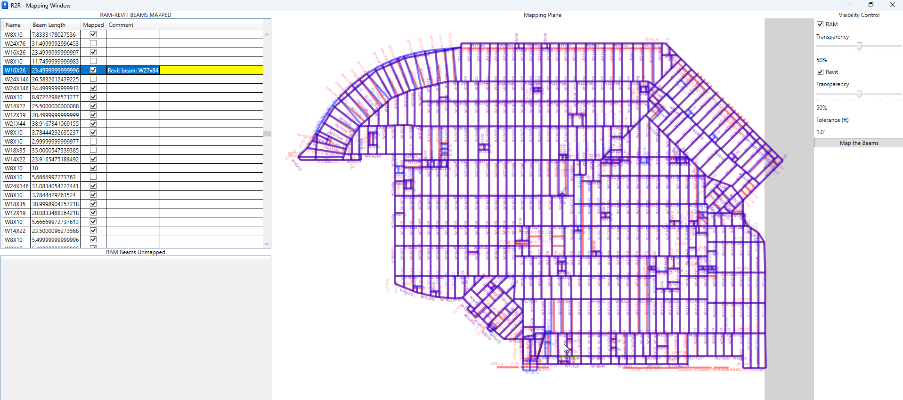Viewport: 903px width, 400px height.
Task: Maximize the R2R Mapping Window
Action: pyautogui.click(x=870, y=5)
